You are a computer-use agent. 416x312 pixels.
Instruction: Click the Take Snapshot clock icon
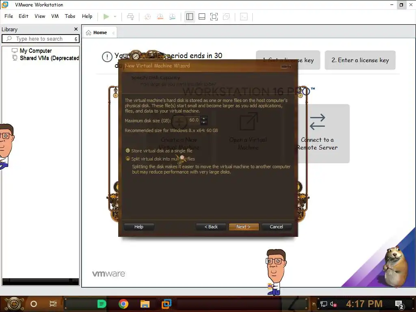tap(147, 17)
